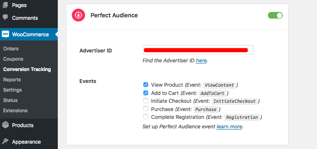Click the Pages sidebar icon
Image resolution: width=317 pixels, height=149 pixels.
[x=6, y=5]
